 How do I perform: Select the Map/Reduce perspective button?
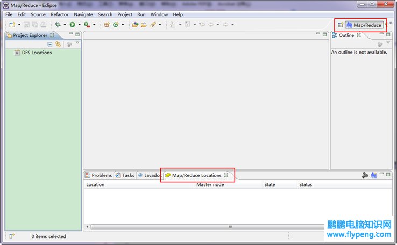point(364,25)
